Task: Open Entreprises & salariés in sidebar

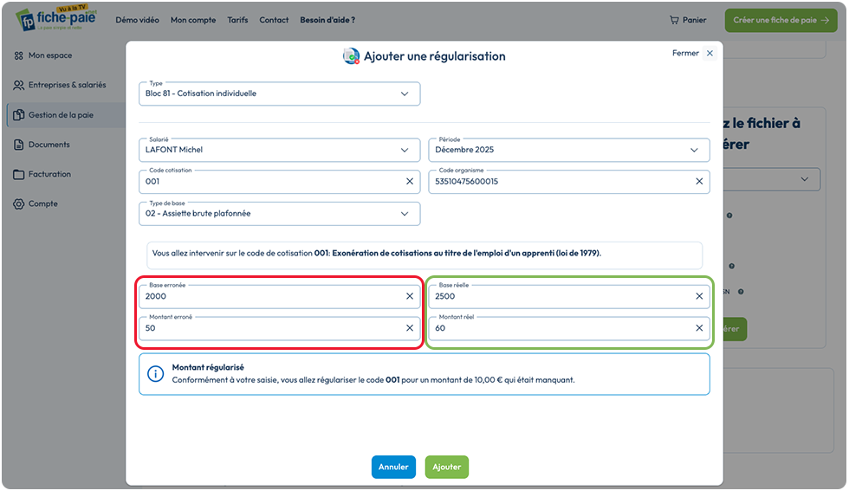Action: [x=68, y=86]
